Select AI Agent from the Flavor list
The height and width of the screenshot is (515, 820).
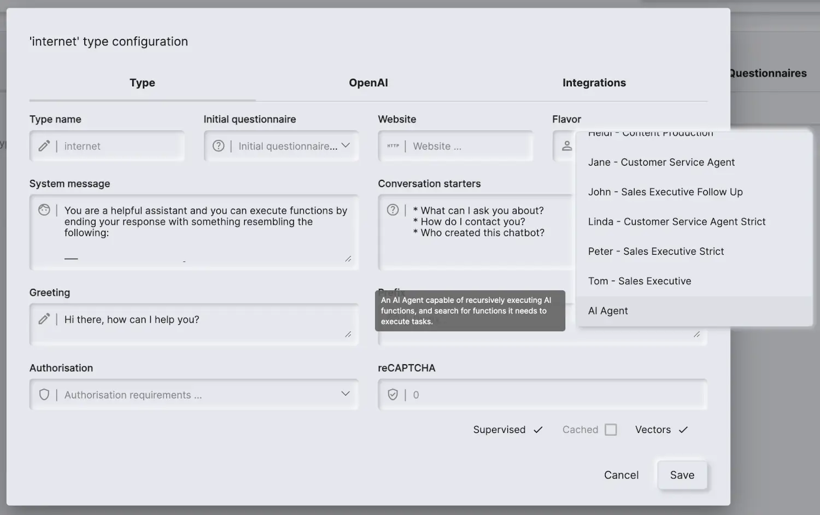point(608,311)
